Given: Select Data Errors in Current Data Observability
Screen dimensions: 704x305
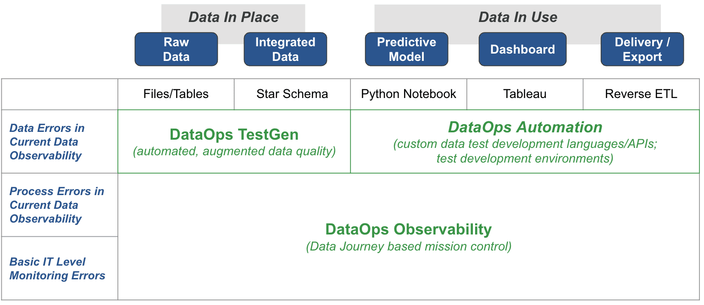Looking at the screenshot, I should click(47, 142).
